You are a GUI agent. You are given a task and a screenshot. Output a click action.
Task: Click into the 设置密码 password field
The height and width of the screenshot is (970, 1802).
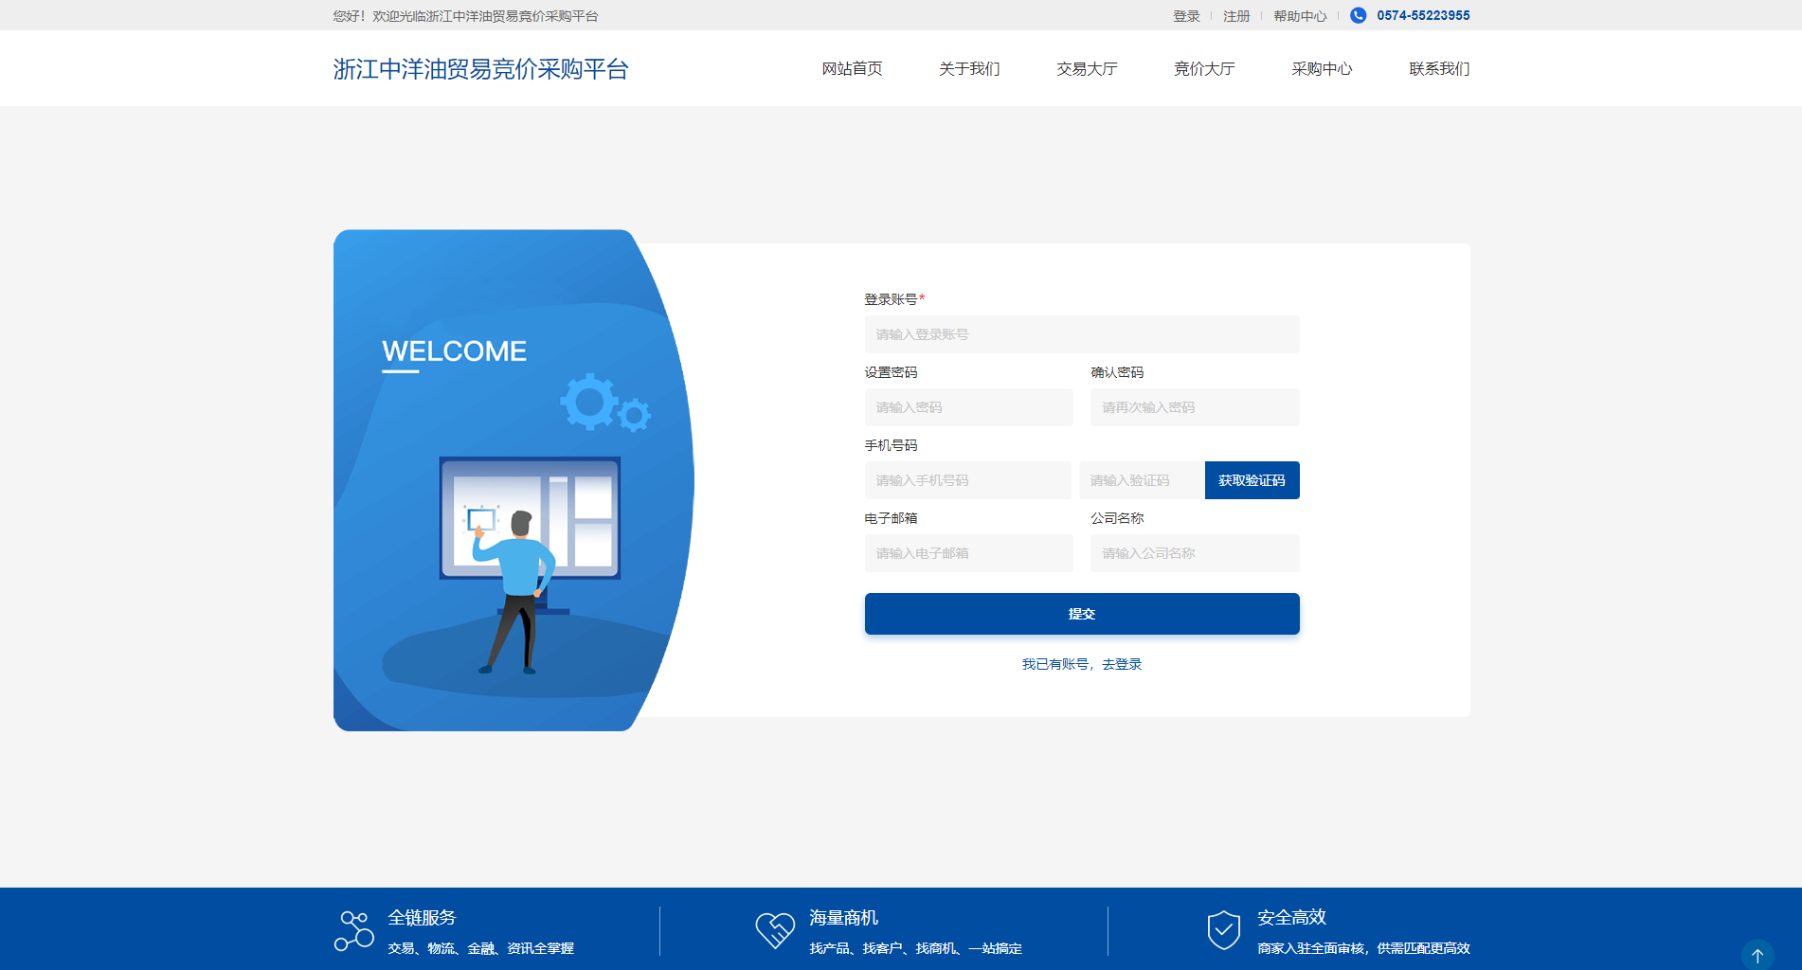[x=968, y=407]
